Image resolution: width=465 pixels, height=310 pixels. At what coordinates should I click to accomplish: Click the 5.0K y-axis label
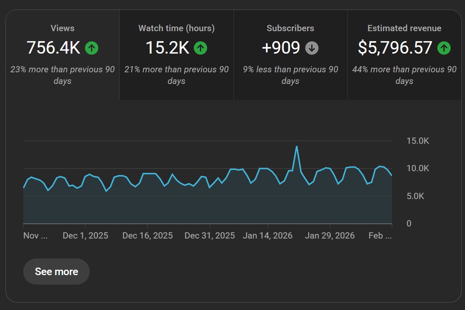coord(415,196)
